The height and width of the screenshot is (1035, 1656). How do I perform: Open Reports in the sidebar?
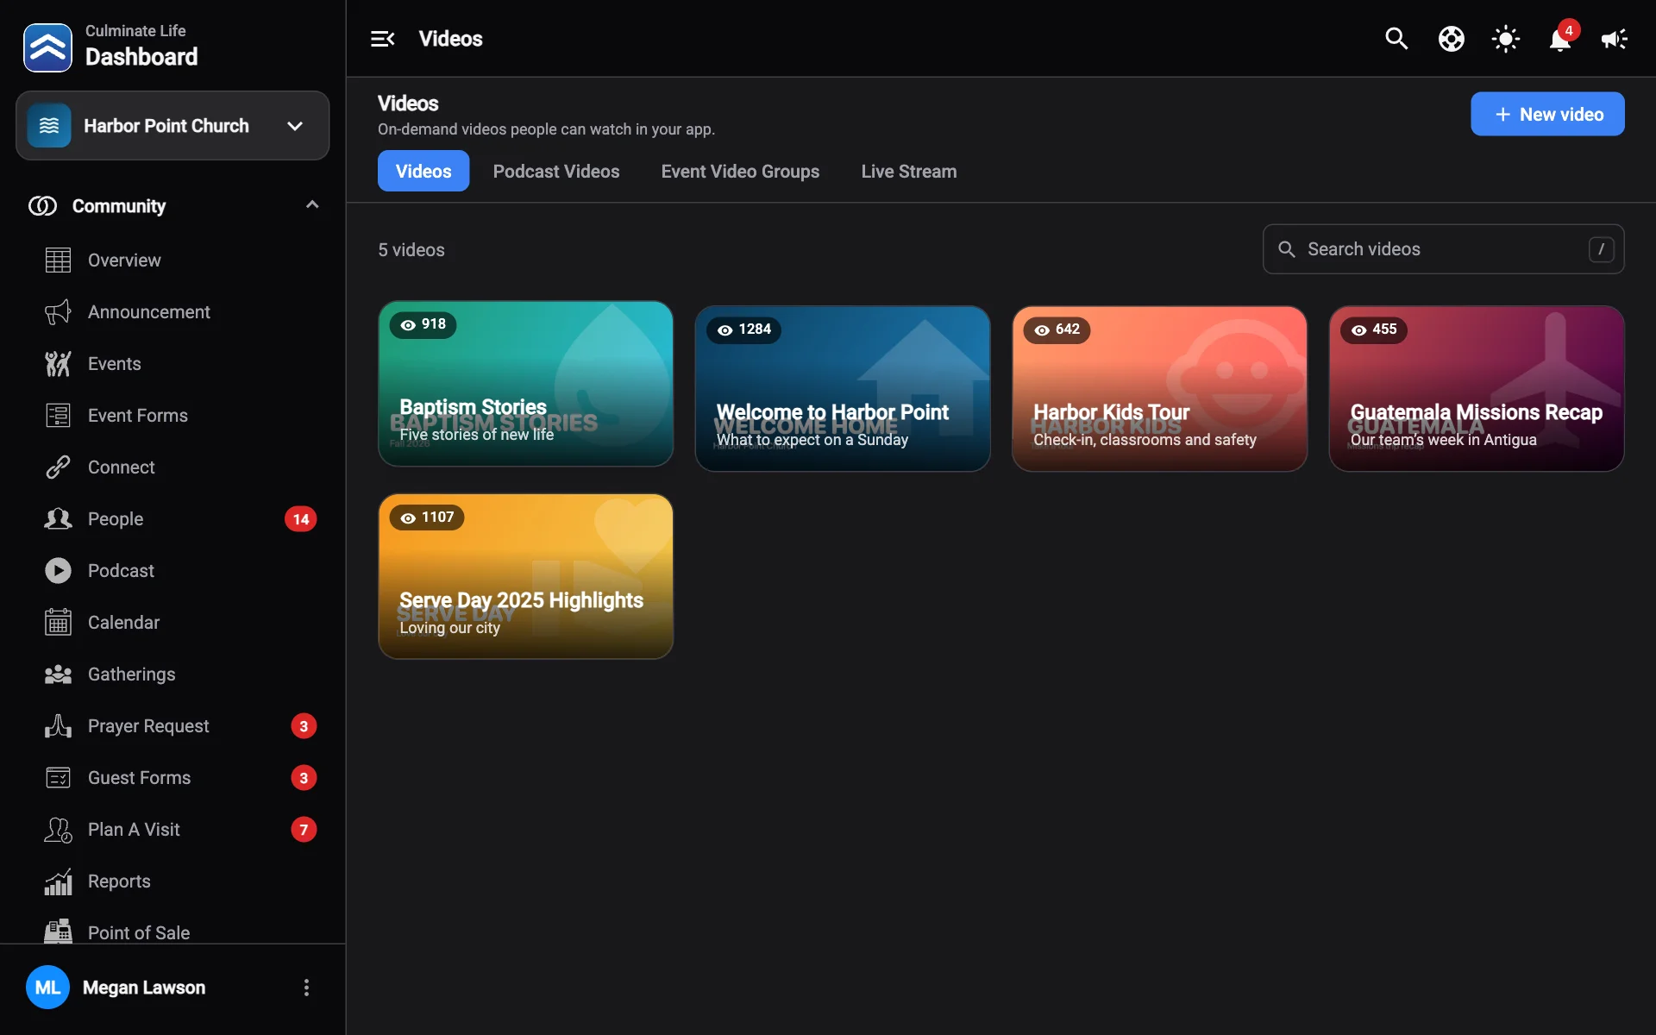pyautogui.click(x=172, y=881)
